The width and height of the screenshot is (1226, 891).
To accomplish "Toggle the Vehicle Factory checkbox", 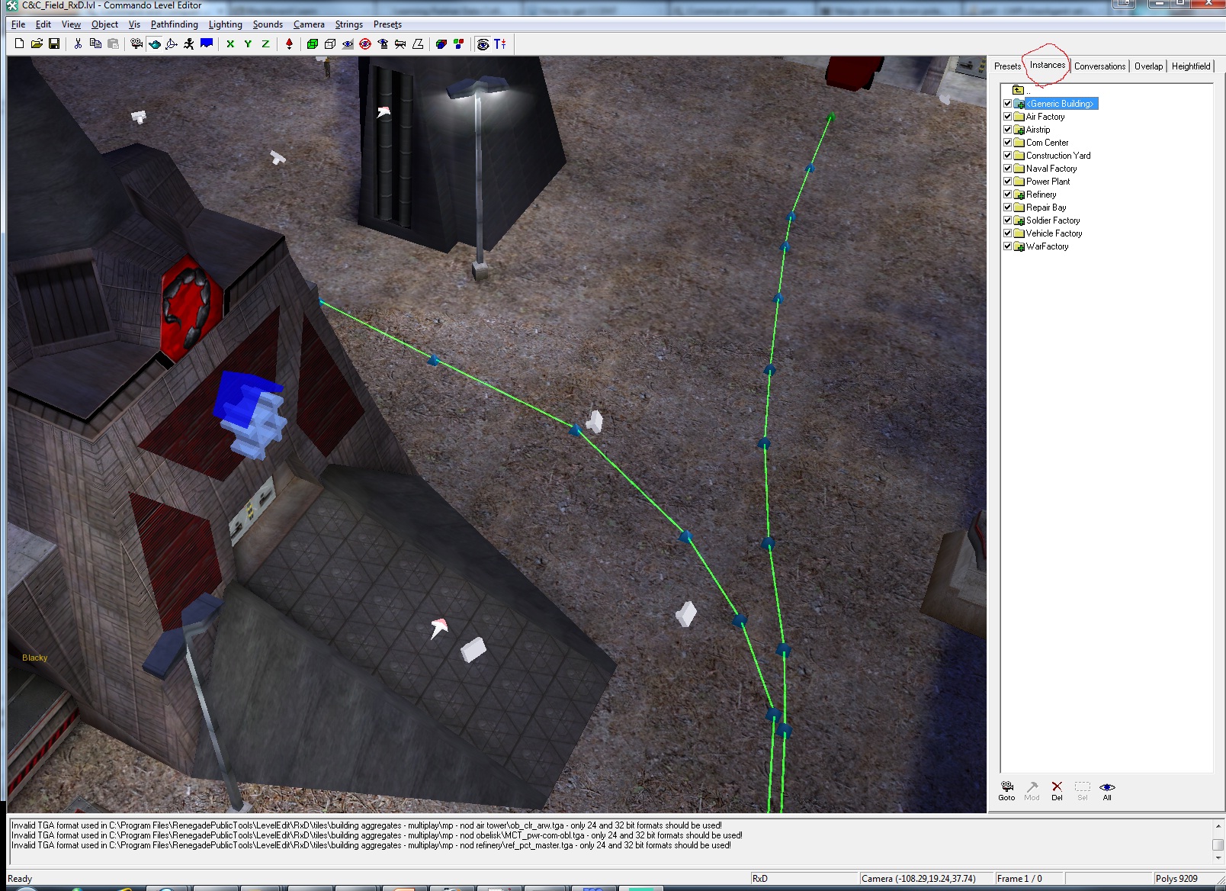I will point(1007,233).
